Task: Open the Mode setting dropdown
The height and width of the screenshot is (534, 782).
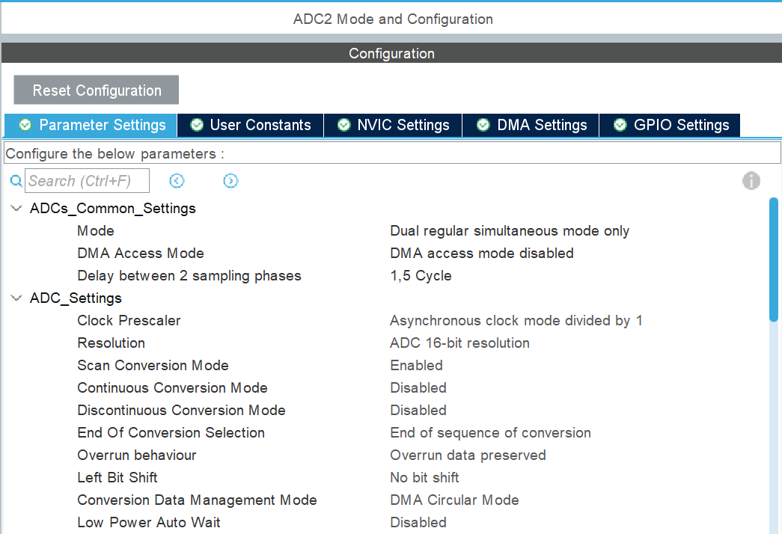Action: point(509,230)
